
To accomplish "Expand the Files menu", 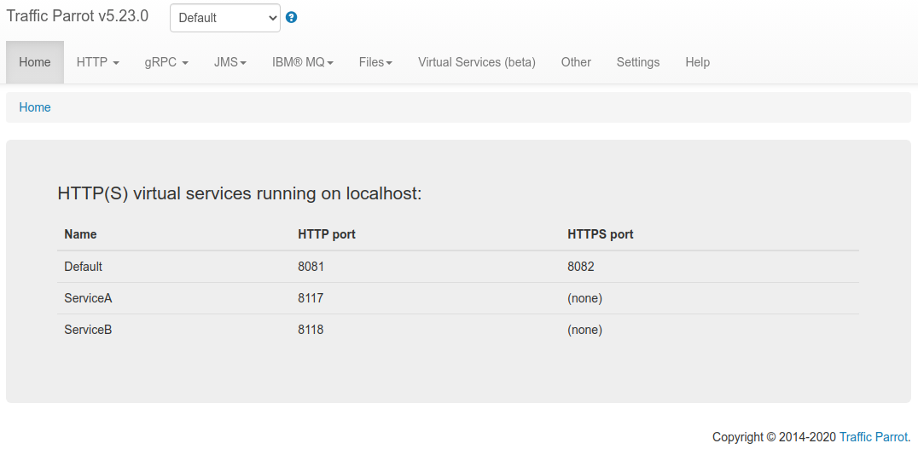I will tap(375, 62).
